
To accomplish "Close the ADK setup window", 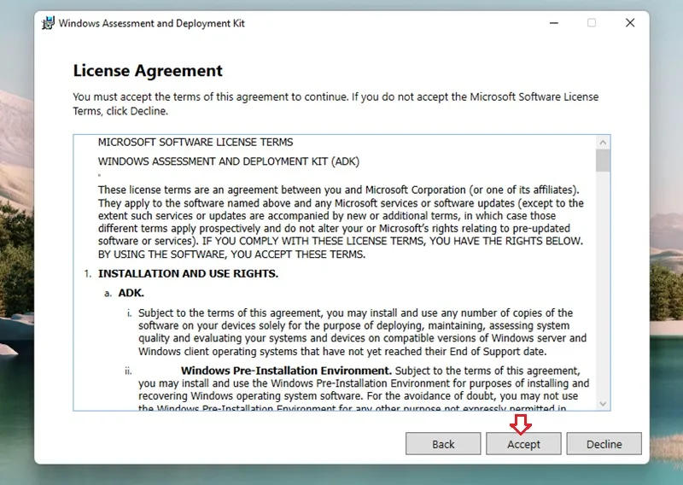I will tap(630, 23).
